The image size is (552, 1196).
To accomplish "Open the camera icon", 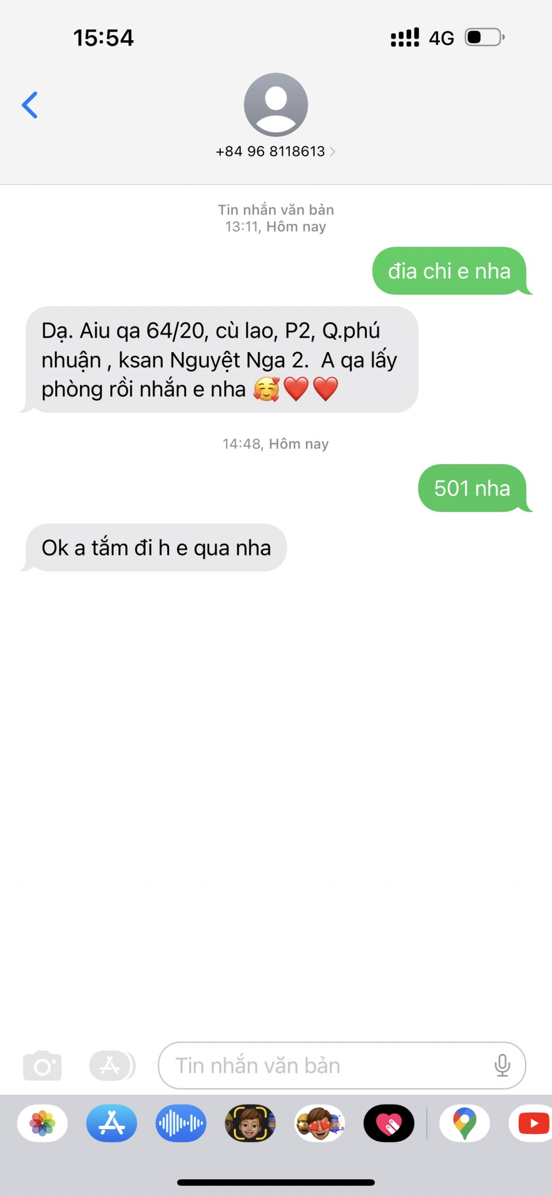I will [x=43, y=1065].
